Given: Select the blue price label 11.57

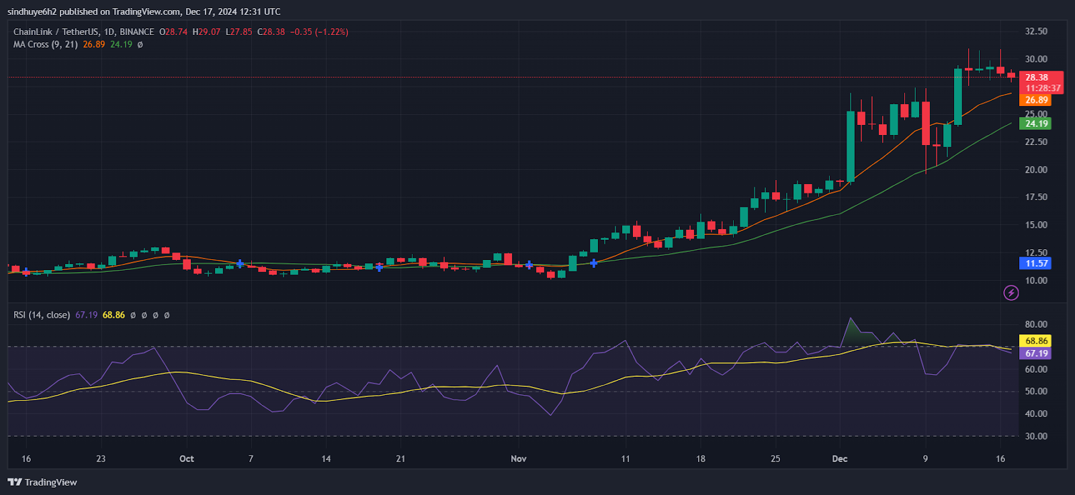Looking at the screenshot, I should coord(1035,263).
